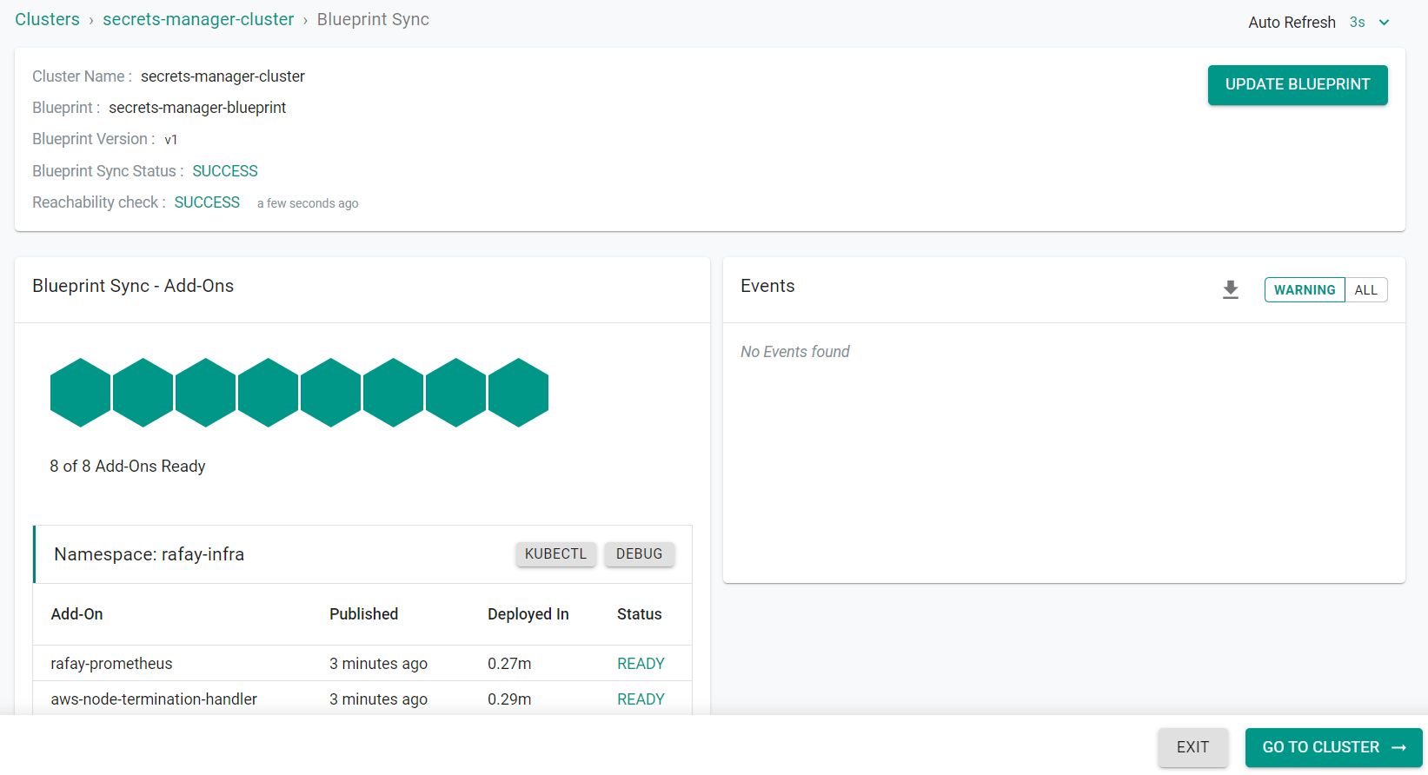Screen dimensions: 1428x775
Task: Click the Namespace: rafay-infra heading
Action: (x=149, y=554)
